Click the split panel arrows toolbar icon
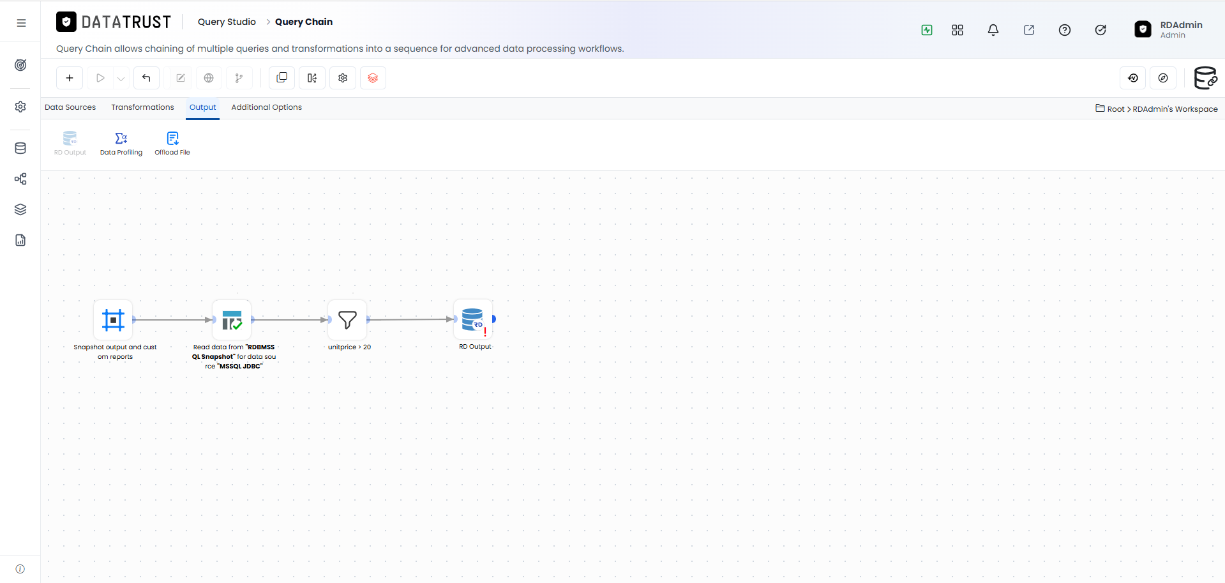 coord(312,78)
